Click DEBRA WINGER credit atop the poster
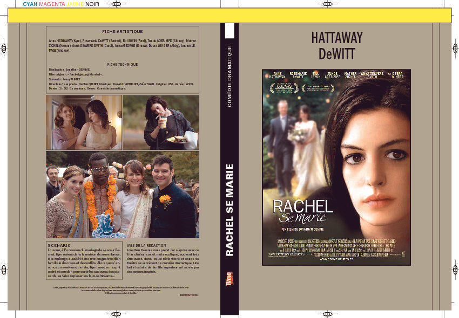Image resolution: width=459 pixels, height=318 pixels. (x=397, y=75)
